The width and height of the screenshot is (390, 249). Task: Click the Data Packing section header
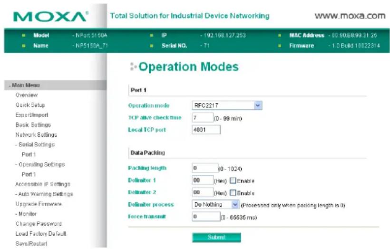[148, 153]
